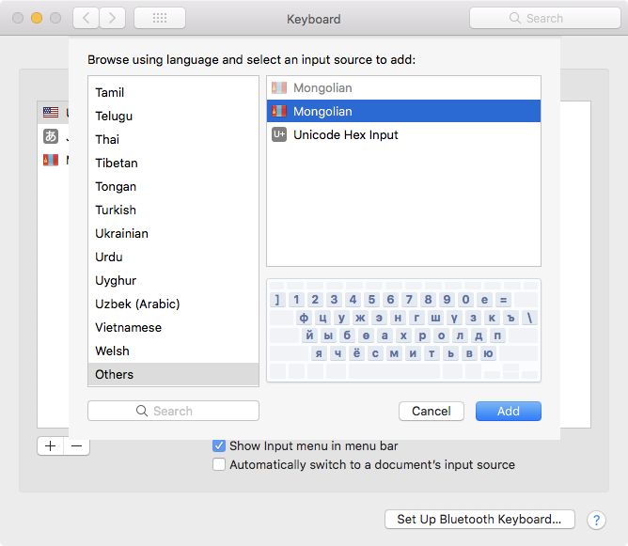Image resolution: width=628 pixels, height=546 pixels.
Task: Click the back navigation arrow
Action: pyautogui.click(x=86, y=18)
